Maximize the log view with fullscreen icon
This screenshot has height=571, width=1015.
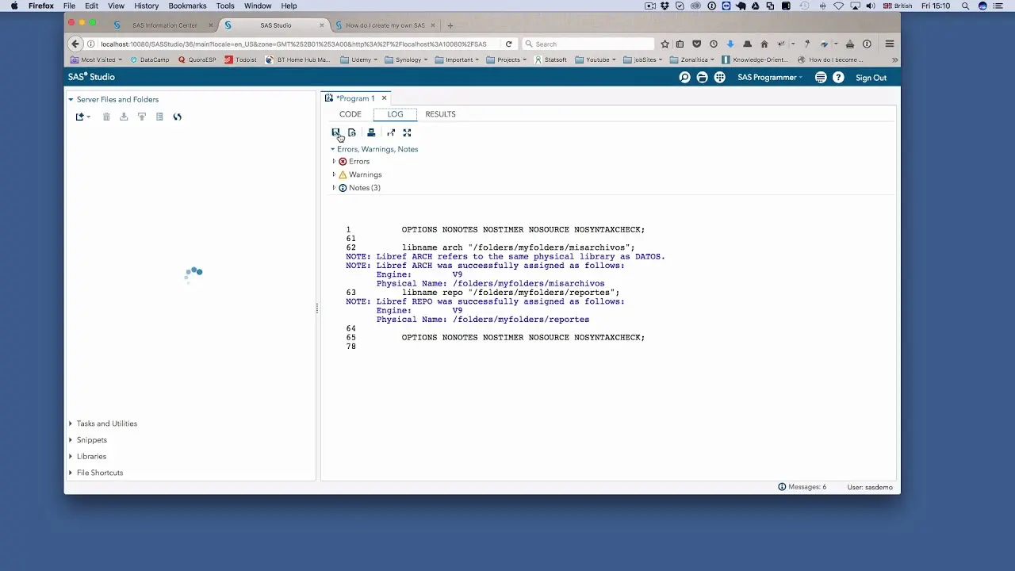pyautogui.click(x=407, y=132)
